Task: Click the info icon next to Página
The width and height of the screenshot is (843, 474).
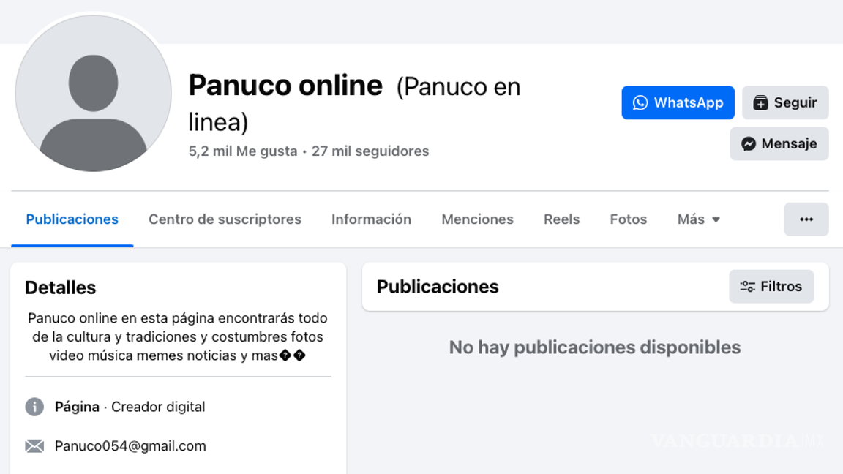Action: click(34, 407)
